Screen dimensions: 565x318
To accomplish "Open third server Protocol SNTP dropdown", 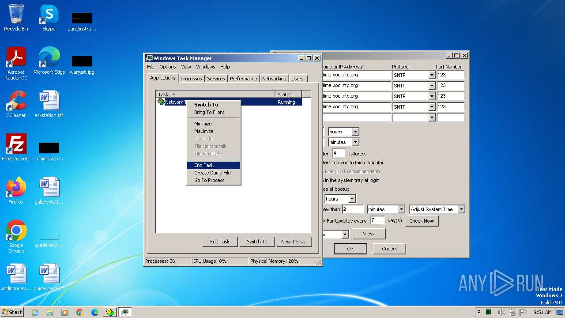I will (x=432, y=96).
